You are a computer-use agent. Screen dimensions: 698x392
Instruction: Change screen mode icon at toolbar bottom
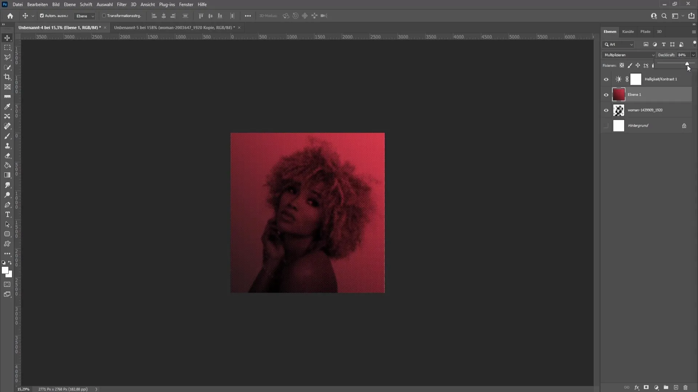[x=7, y=294]
